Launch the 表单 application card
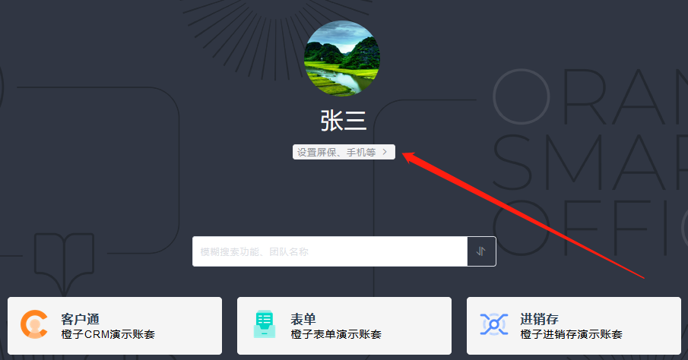688x360 pixels. [344, 326]
